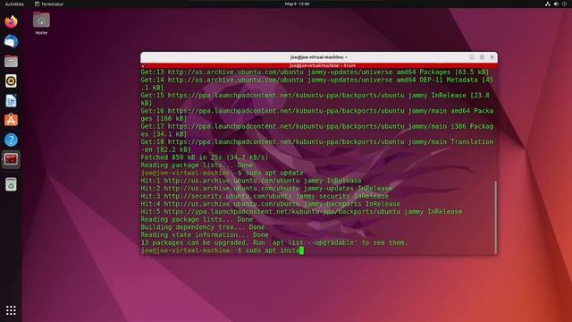Click the Get:18 jammy/main Translation line

[x=316, y=146]
